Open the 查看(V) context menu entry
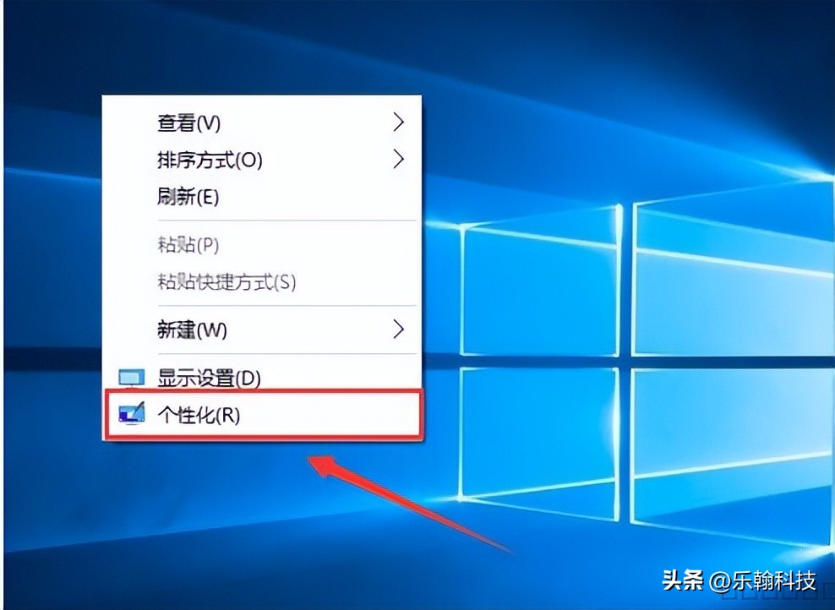Image resolution: width=835 pixels, height=610 pixels. pyautogui.click(x=261, y=123)
